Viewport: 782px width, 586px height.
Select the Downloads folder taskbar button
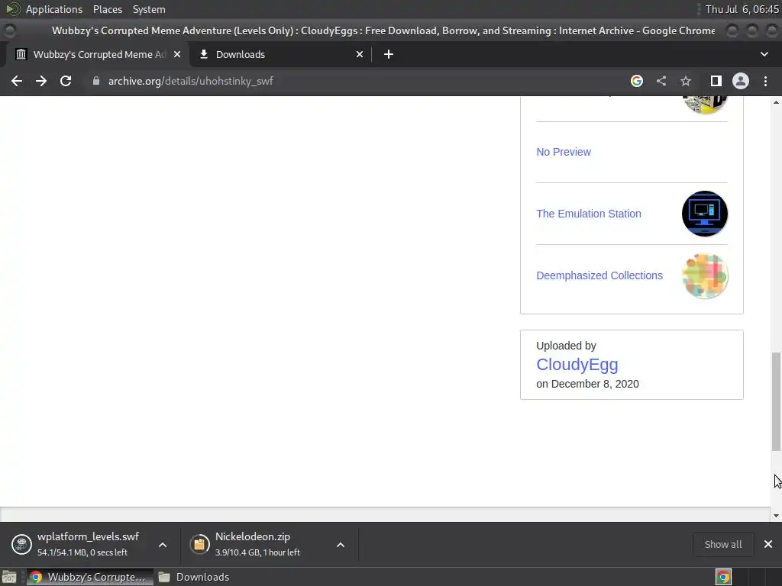[x=195, y=577]
